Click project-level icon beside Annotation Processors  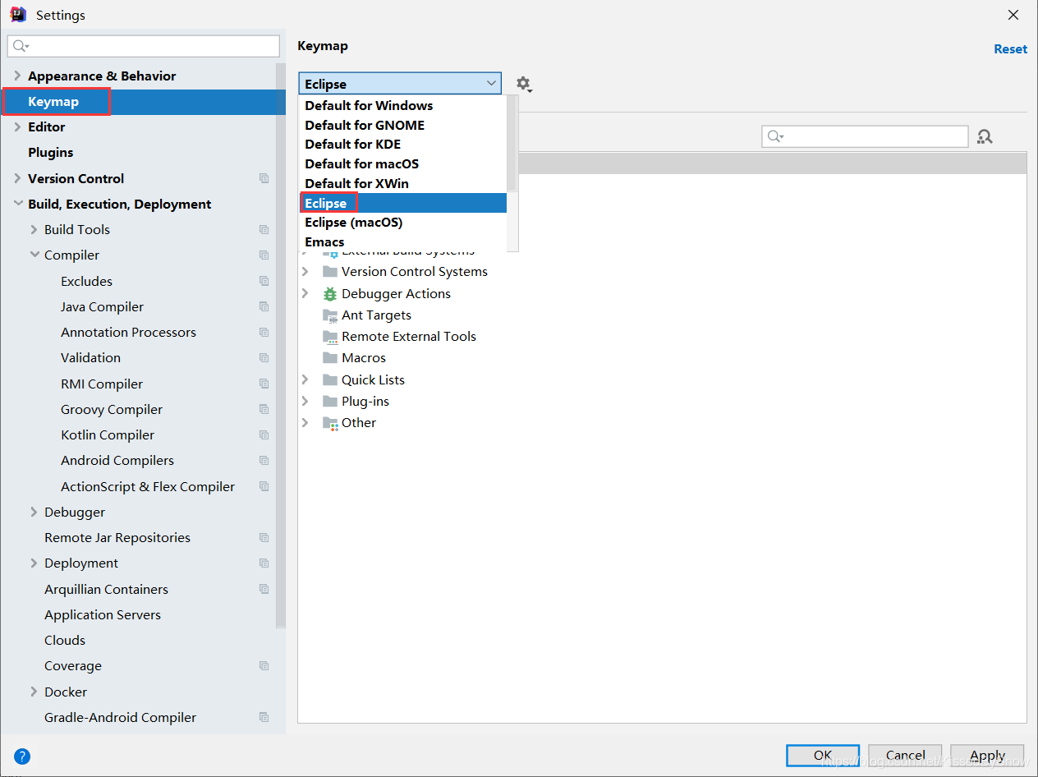[264, 332]
